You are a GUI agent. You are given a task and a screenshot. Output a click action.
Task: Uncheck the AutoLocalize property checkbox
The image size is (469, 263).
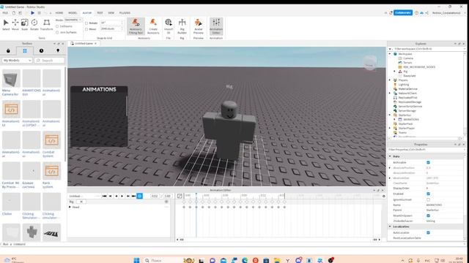pos(428,232)
